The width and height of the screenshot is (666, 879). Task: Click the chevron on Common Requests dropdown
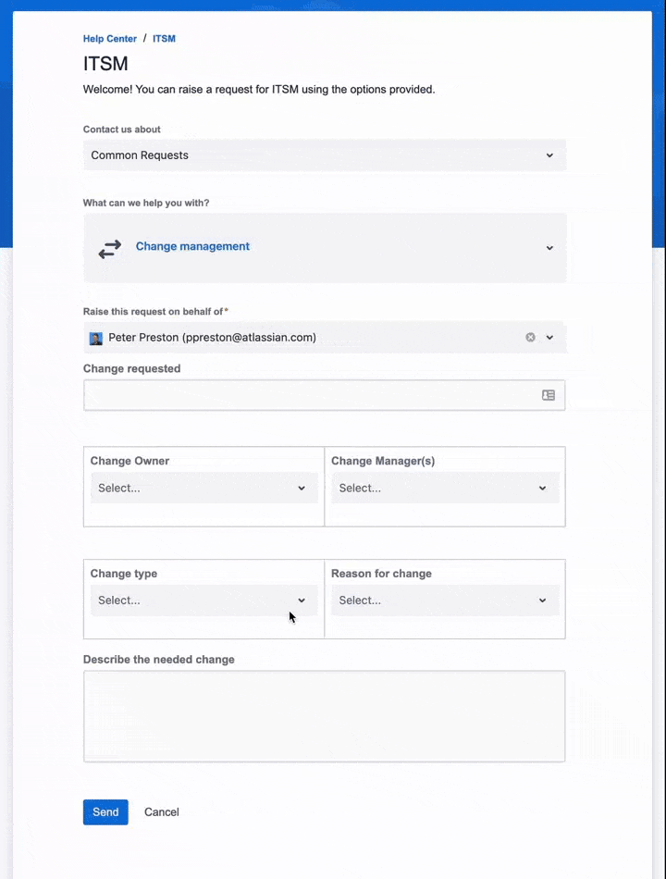pyautogui.click(x=549, y=155)
